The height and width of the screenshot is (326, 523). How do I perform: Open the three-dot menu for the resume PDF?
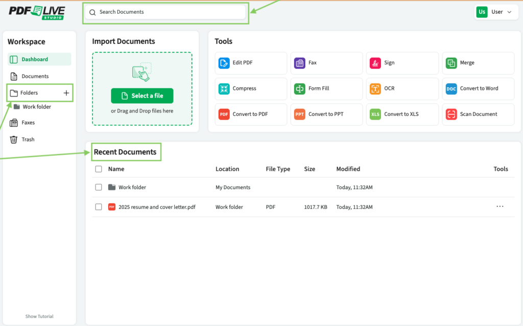[x=500, y=206]
